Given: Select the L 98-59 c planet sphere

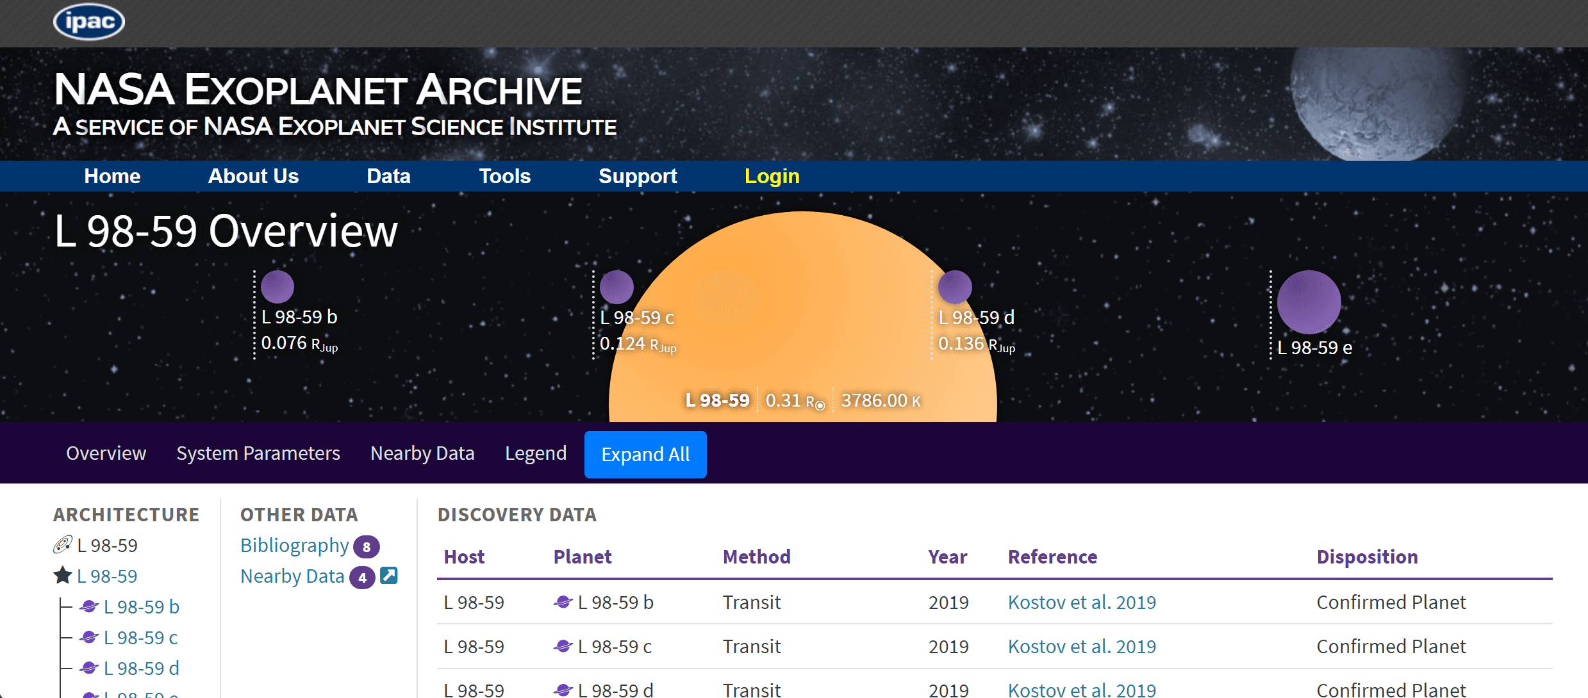Looking at the screenshot, I should 616,287.
